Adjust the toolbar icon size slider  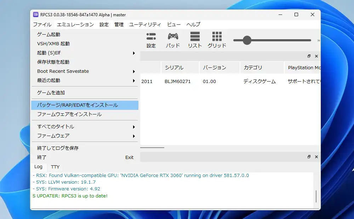tap(247, 40)
